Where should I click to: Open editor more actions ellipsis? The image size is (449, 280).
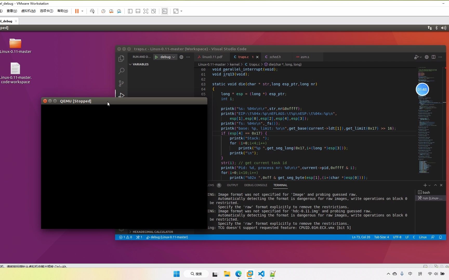point(440,57)
